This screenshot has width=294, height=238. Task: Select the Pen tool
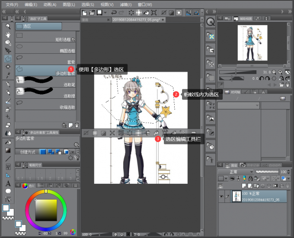8,84
